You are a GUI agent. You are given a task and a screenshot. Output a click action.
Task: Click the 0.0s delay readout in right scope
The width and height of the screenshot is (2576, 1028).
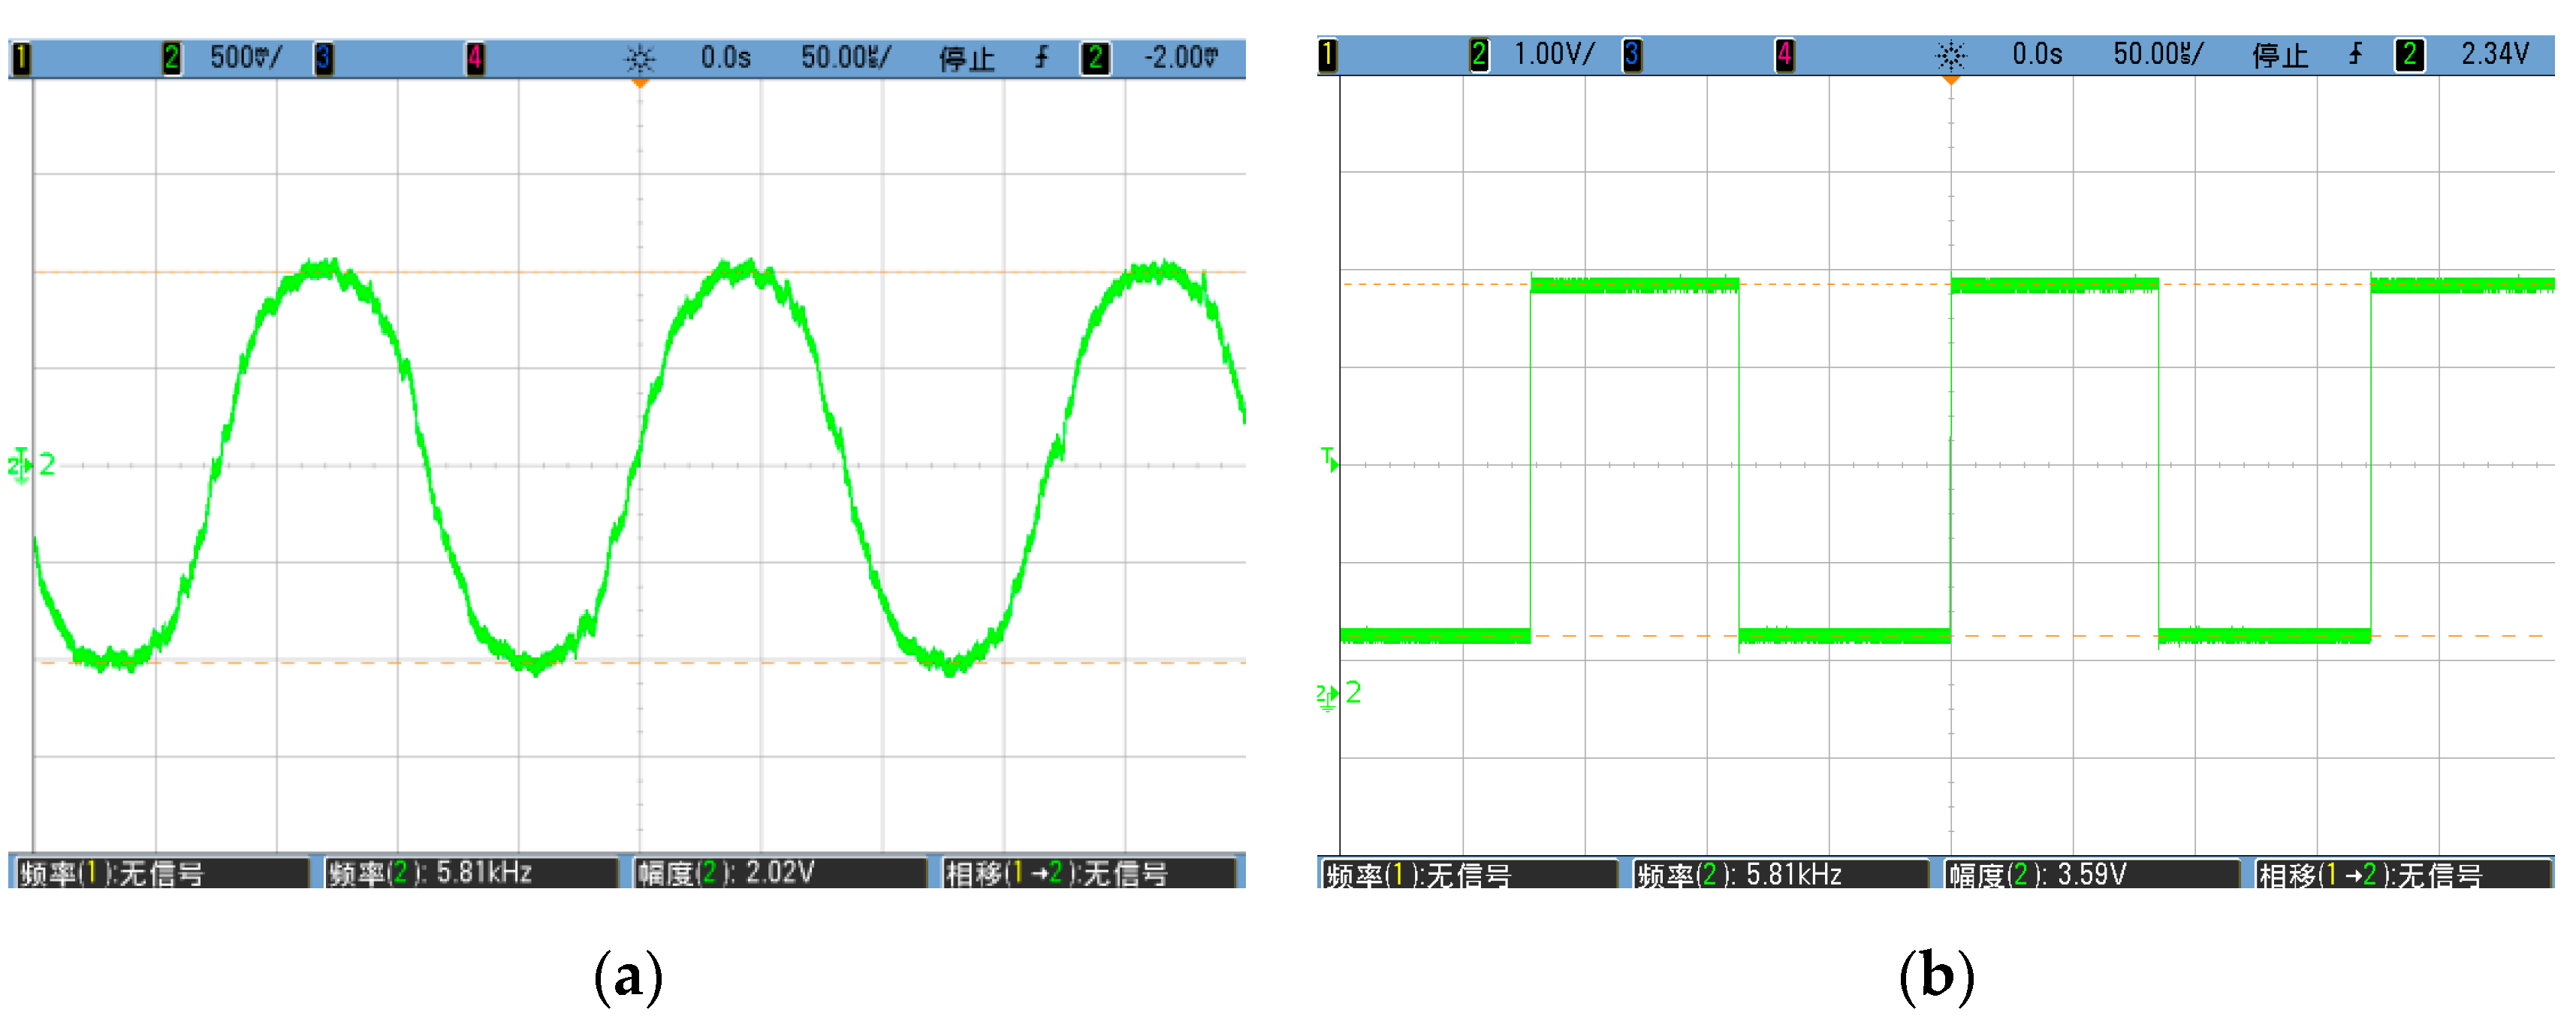(2037, 54)
